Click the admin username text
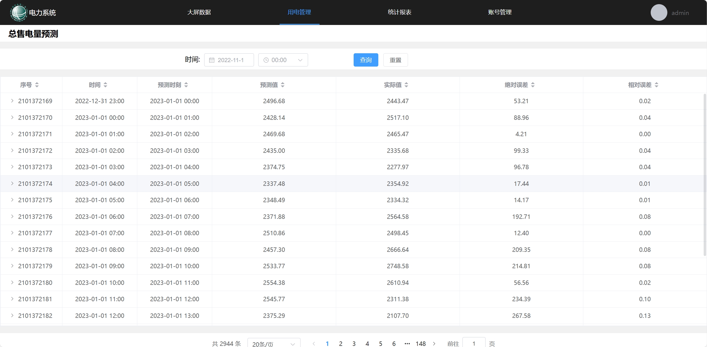 tap(680, 13)
